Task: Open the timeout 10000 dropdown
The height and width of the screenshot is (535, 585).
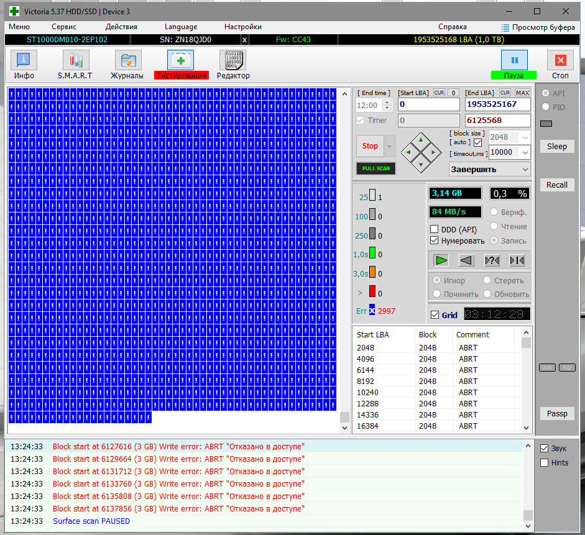Action: coord(525,152)
